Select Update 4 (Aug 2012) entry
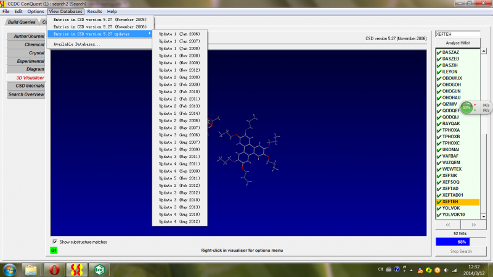Image resolution: width=493 pixels, height=277 pixels. pos(179,221)
